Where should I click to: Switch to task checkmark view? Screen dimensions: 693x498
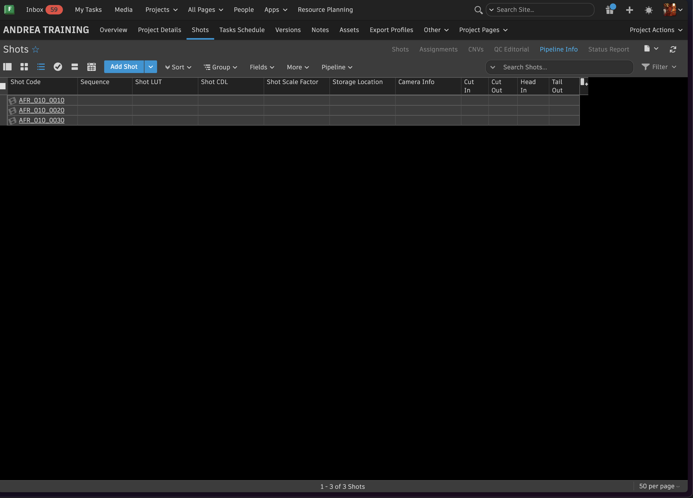tap(58, 67)
